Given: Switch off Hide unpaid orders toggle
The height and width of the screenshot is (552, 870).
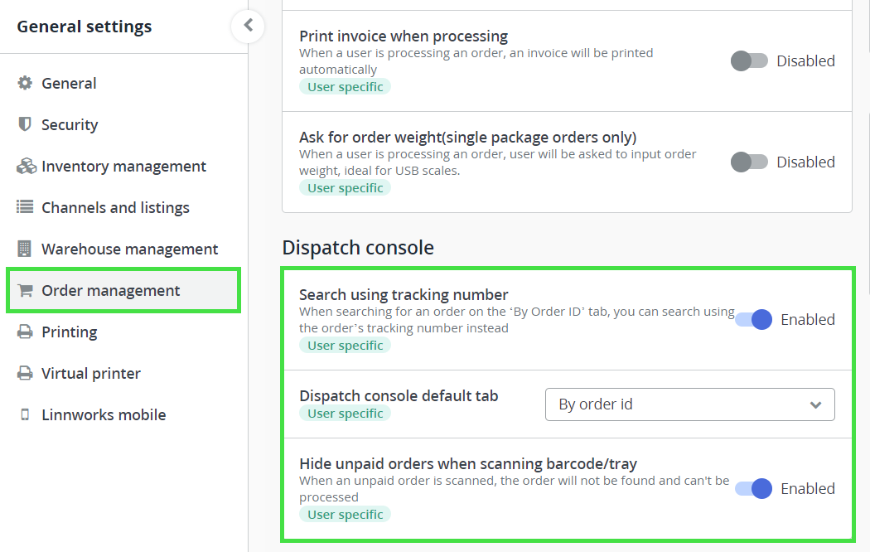Looking at the screenshot, I should coord(754,489).
